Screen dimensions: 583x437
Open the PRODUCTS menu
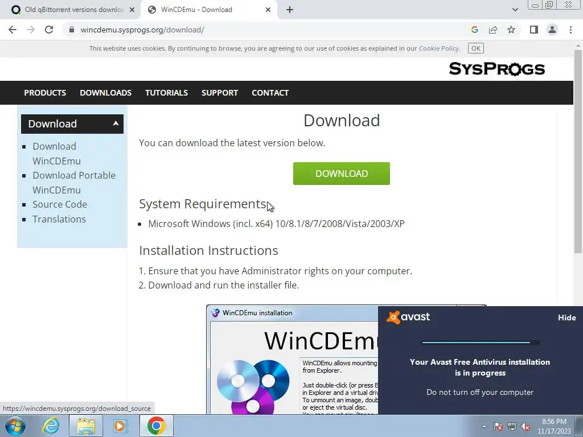point(45,93)
